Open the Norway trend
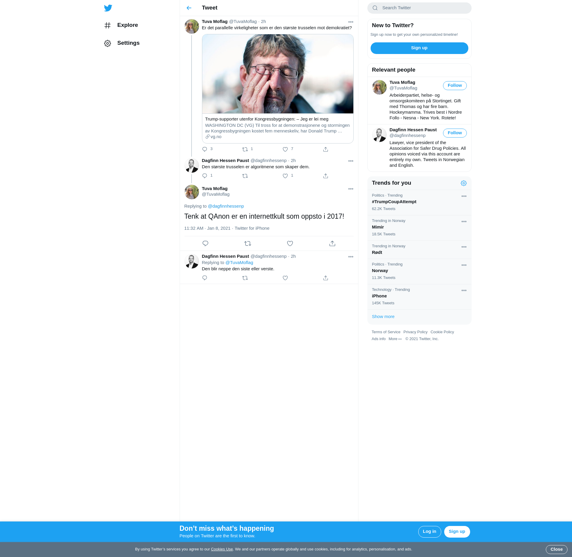The image size is (572, 557). point(419,271)
